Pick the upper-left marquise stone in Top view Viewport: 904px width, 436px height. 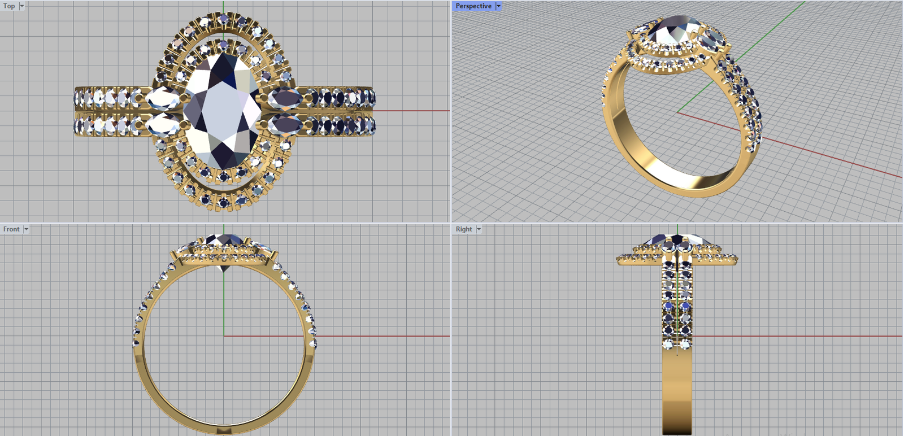point(163,98)
